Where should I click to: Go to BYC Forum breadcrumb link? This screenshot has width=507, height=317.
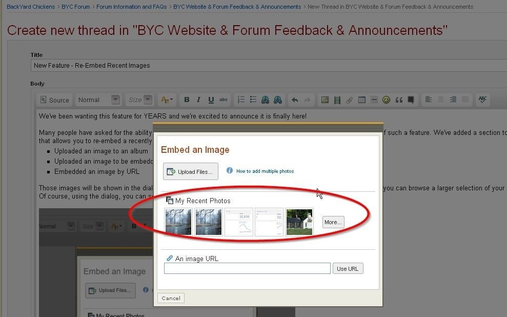point(76,7)
